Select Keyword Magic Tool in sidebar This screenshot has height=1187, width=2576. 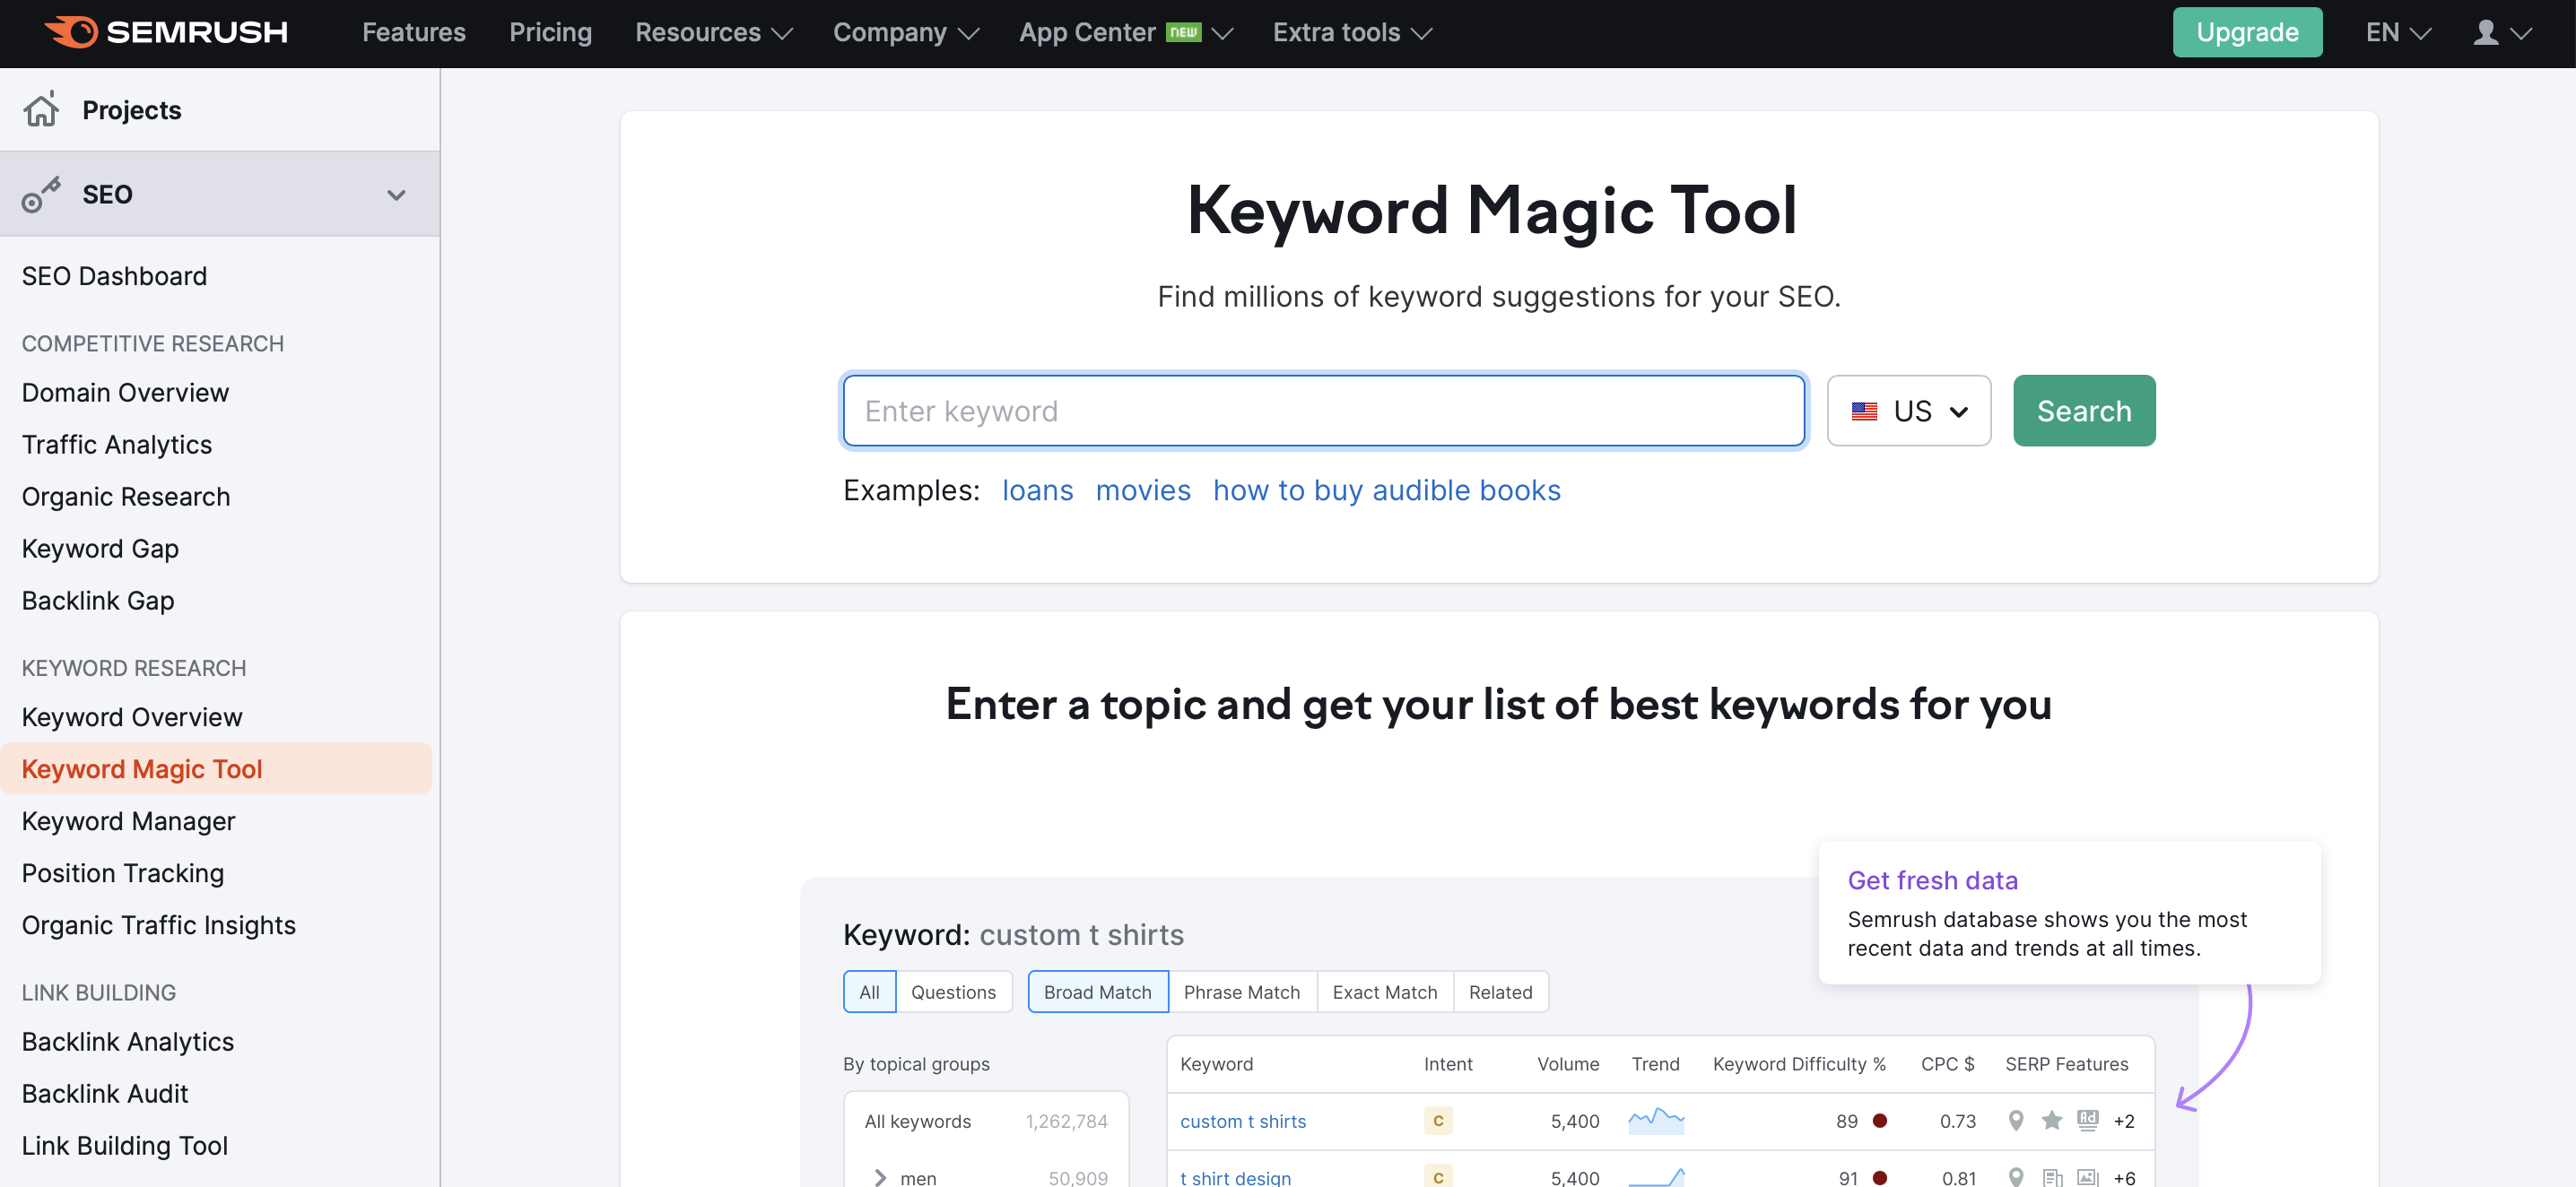coord(216,769)
